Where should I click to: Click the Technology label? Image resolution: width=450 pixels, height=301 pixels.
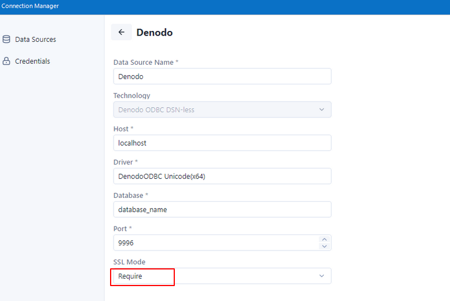[x=132, y=96]
